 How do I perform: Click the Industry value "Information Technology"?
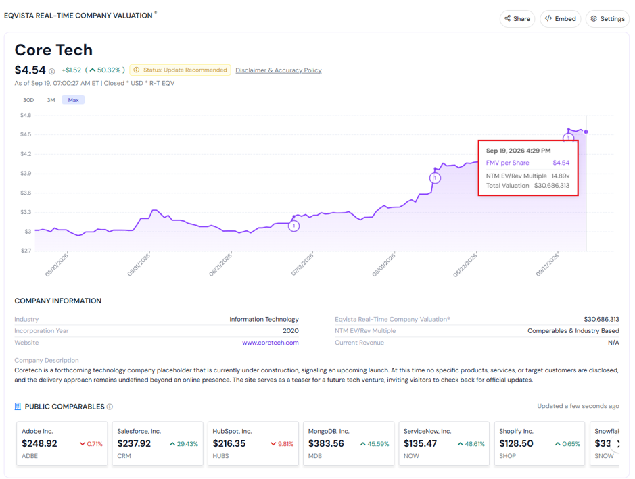[264, 319]
